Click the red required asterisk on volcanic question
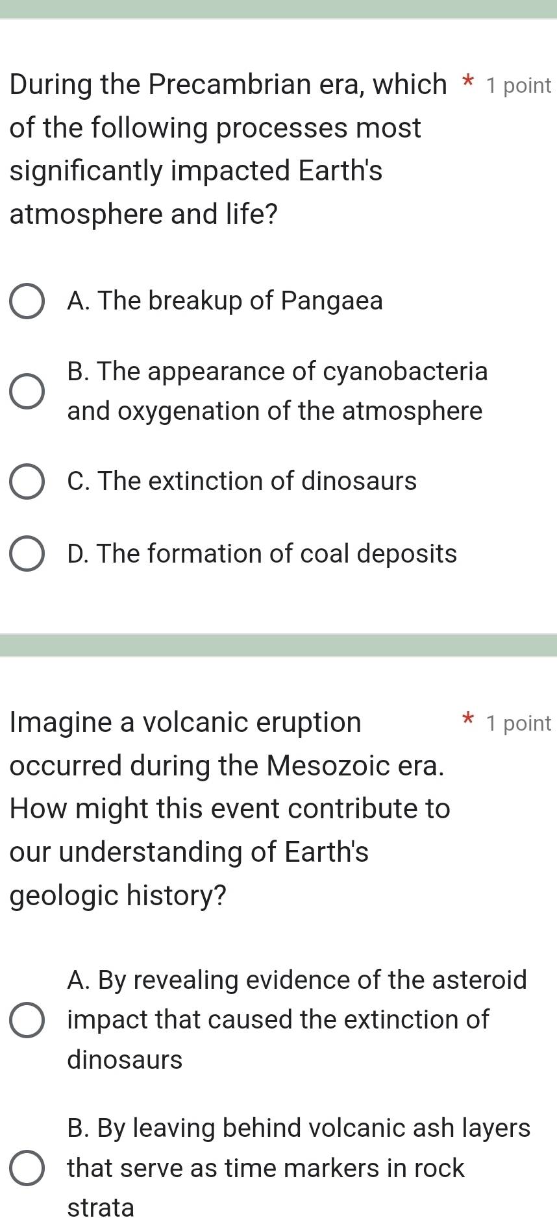 click(x=465, y=720)
